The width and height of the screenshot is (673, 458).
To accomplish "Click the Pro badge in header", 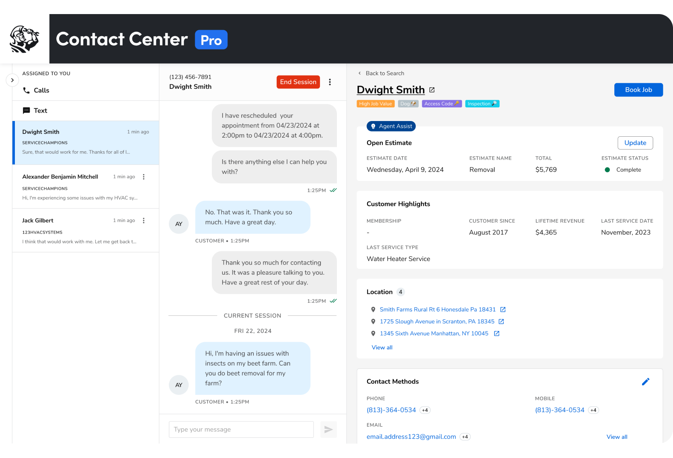I will coord(211,40).
